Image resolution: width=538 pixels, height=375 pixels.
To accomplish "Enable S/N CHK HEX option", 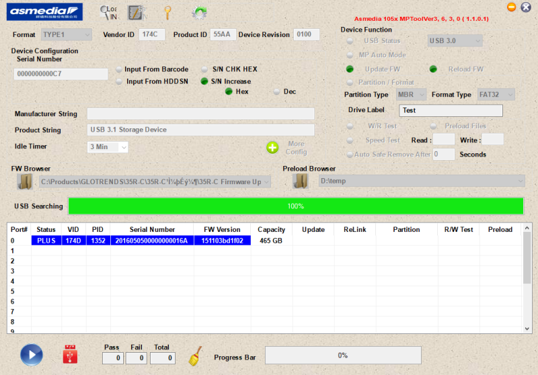I will click(x=204, y=70).
